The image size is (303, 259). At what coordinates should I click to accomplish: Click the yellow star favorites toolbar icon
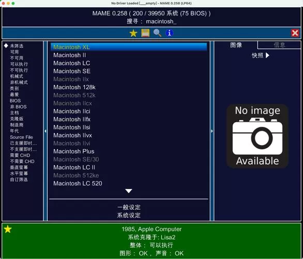click(133, 33)
